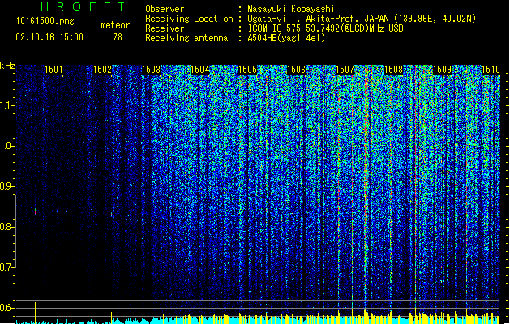Click the HROFFT title text
The width and height of the screenshot is (510, 324).
[83, 6]
